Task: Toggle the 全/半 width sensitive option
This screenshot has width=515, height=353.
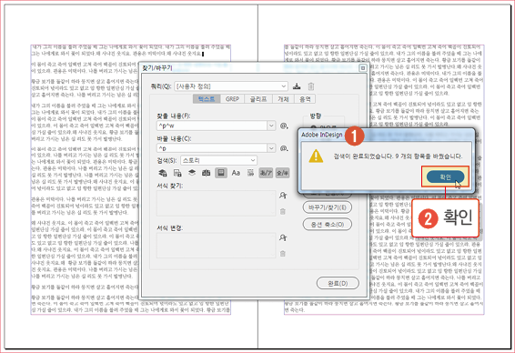Action: pyautogui.click(x=282, y=173)
